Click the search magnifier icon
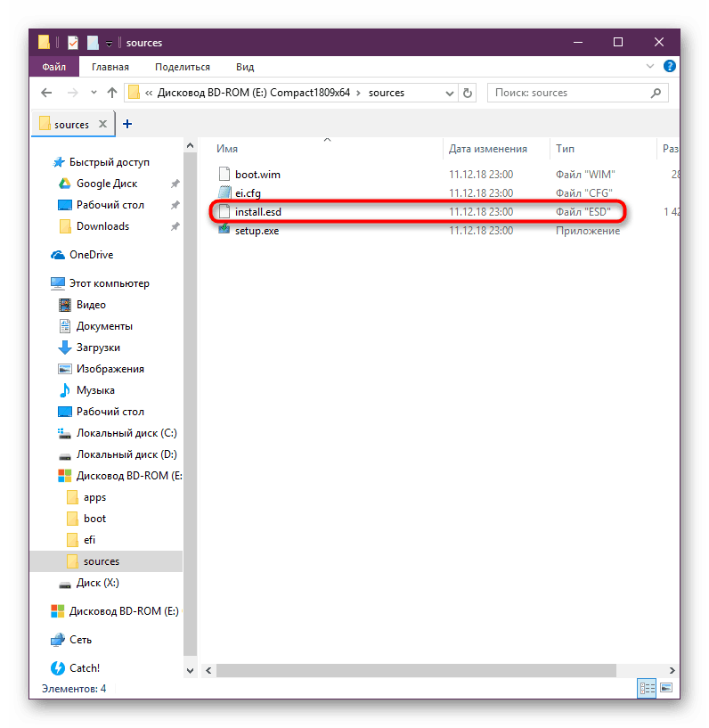709x728 pixels. [x=656, y=93]
